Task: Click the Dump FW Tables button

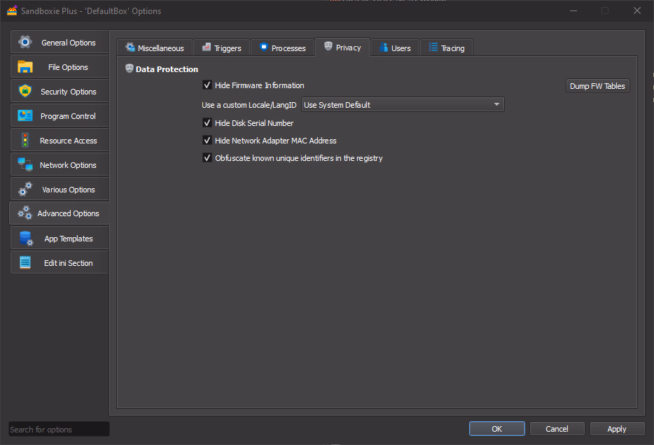Action: point(597,86)
